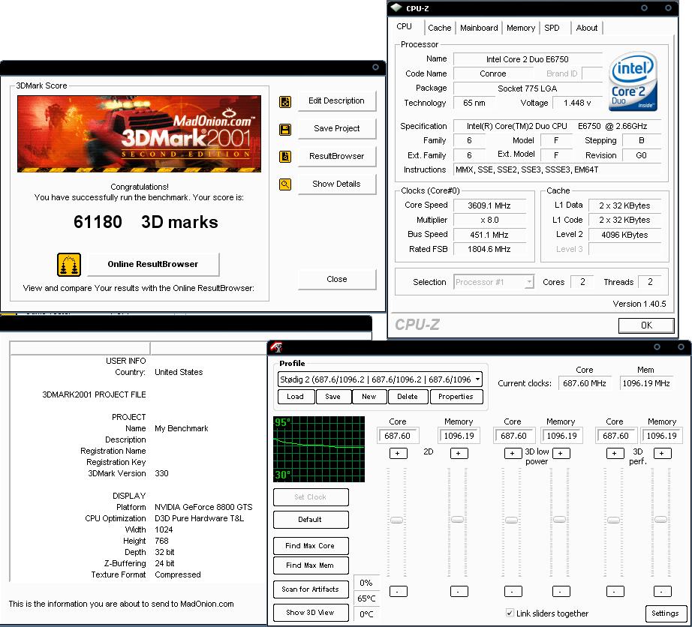
Task: Open the Mainboard tab in CPU-Z
Action: (x=479, y=28)
